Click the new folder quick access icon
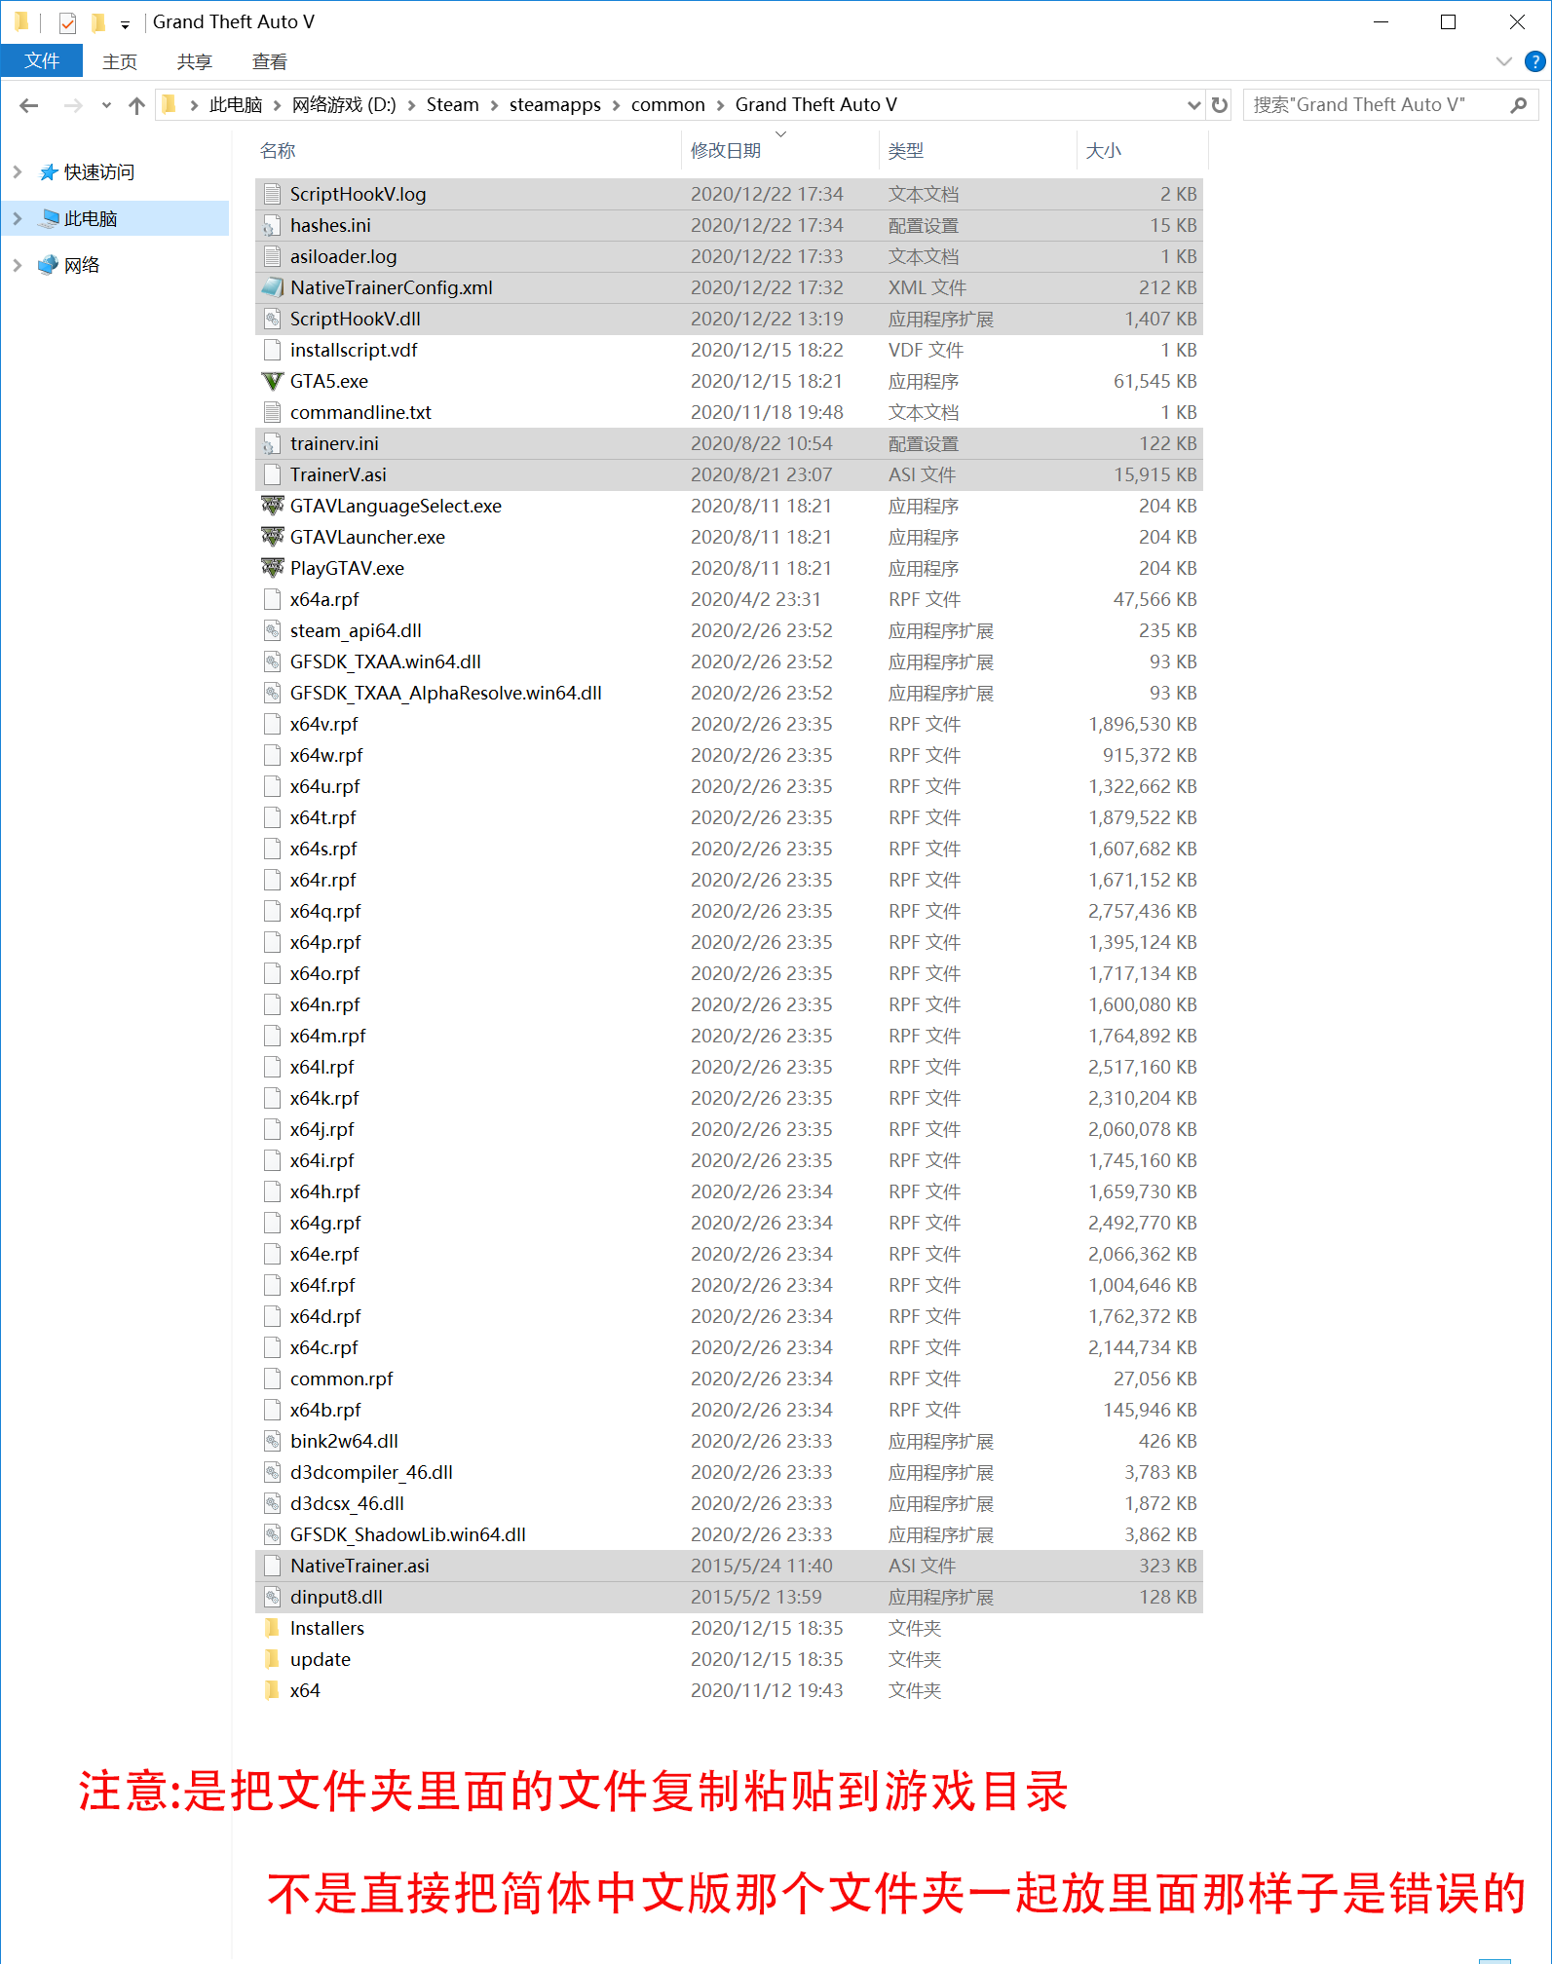 point(97,22)
